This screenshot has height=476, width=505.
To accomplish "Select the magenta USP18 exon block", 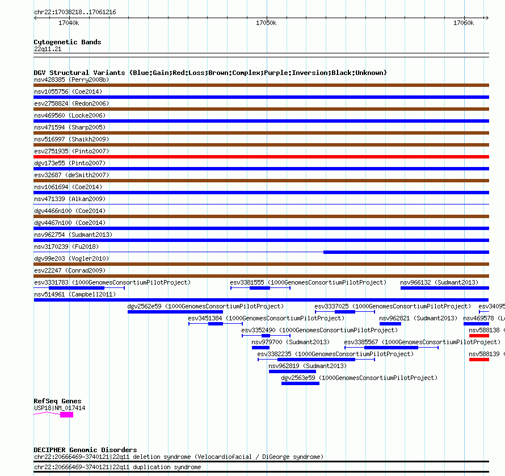I will (x=66, y=415).
